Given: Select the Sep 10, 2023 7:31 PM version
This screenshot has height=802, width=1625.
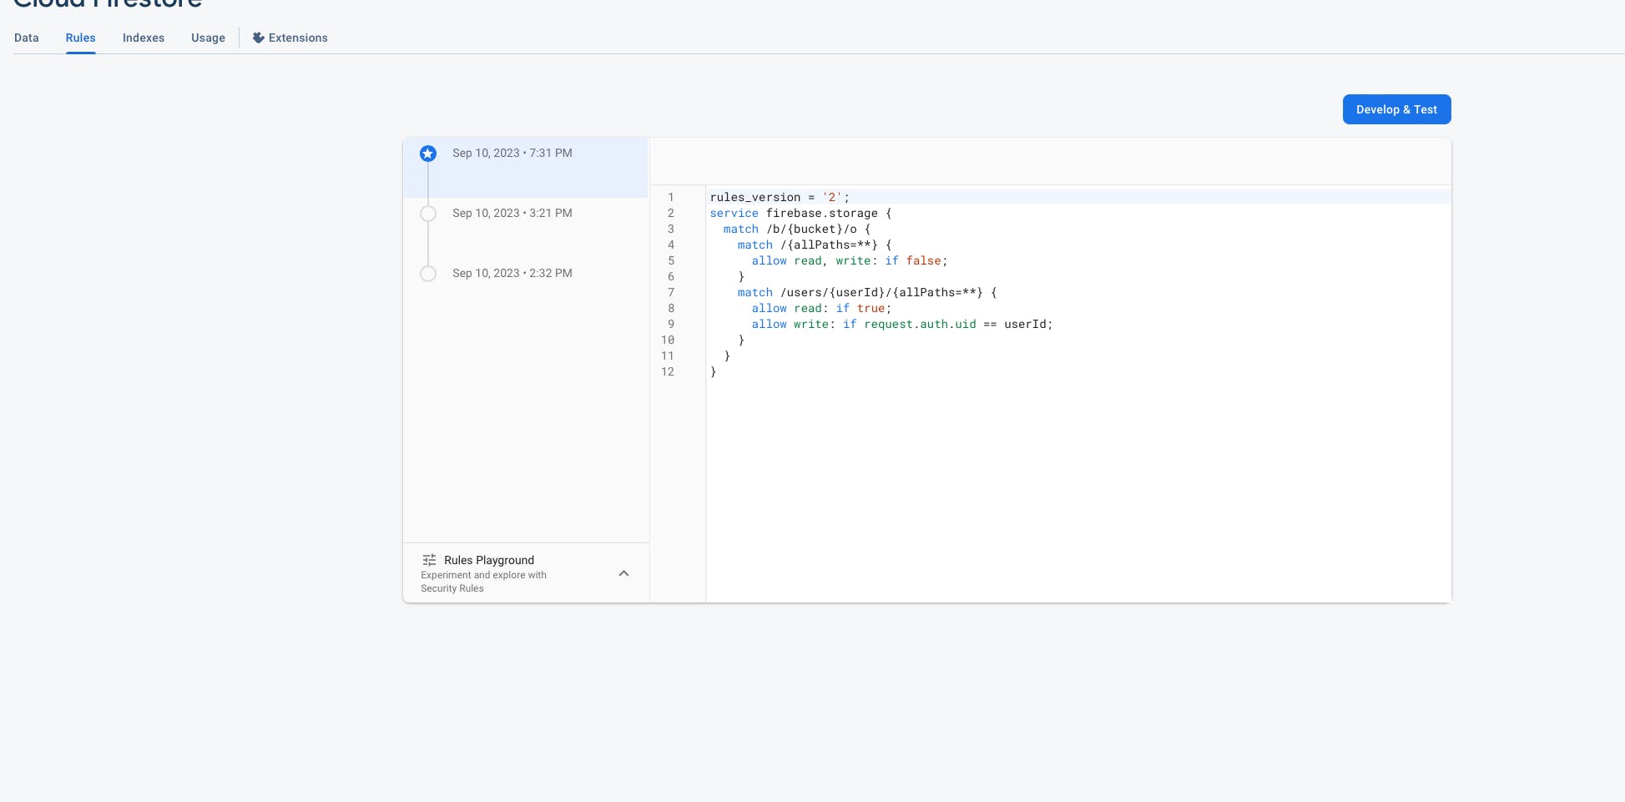Looking at the screenshot, I should coord(526,167).
